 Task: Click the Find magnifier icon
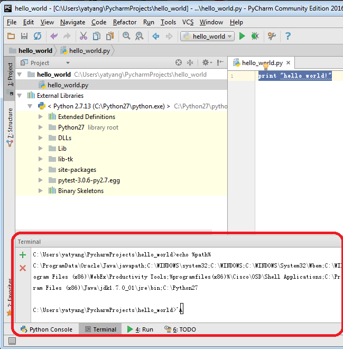pos(126,36)
